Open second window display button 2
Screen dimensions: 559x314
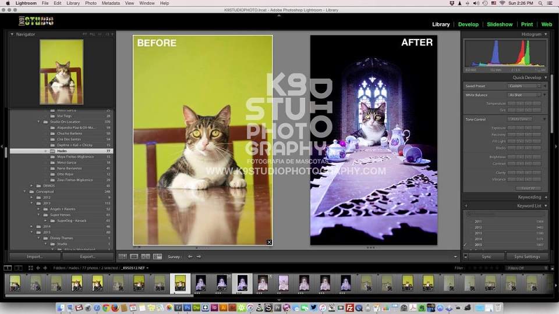[x=19, y=267]
